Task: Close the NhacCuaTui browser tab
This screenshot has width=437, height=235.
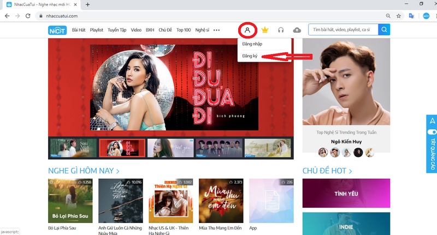Action: (x=75, y=4)
